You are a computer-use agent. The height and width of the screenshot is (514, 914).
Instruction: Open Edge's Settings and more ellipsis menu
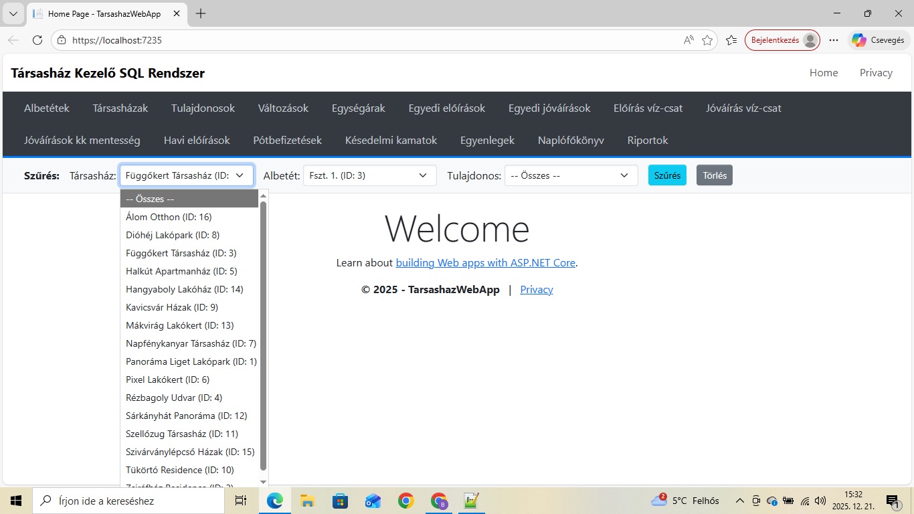834,40
